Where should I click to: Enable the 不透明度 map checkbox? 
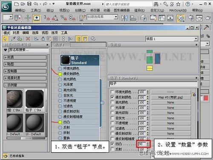(112, 123)
